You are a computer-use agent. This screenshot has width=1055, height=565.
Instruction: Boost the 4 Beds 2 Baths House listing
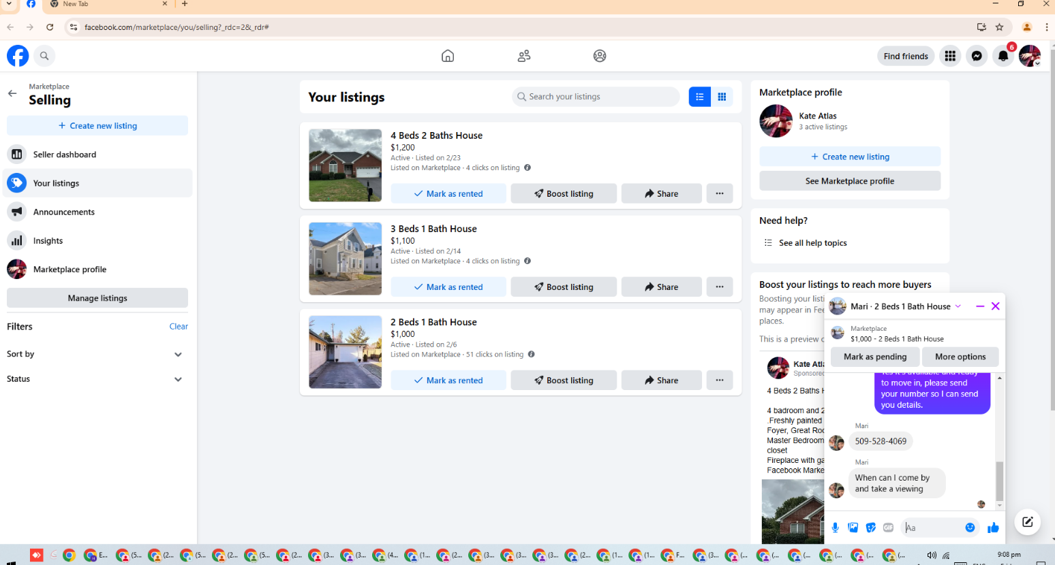[x=564, y=193]
